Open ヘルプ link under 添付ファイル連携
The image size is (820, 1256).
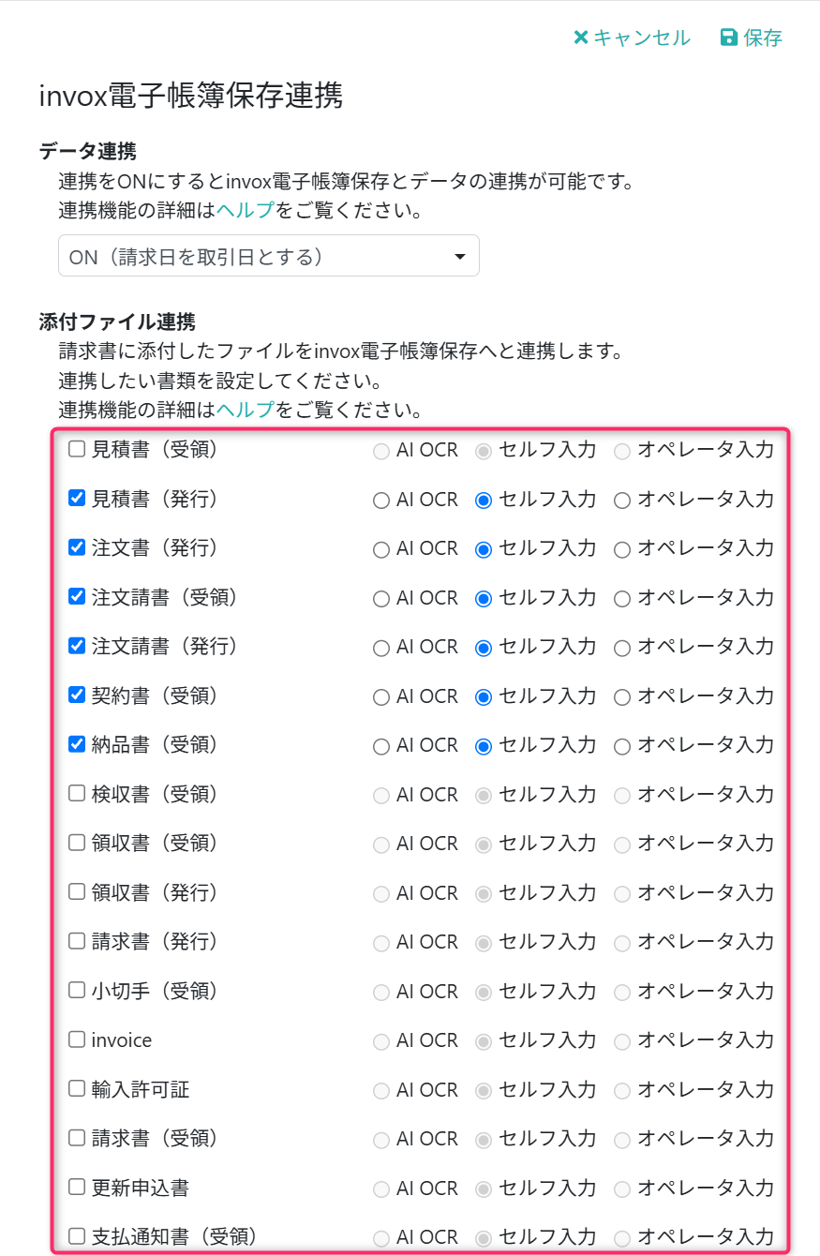pos(246,410)
